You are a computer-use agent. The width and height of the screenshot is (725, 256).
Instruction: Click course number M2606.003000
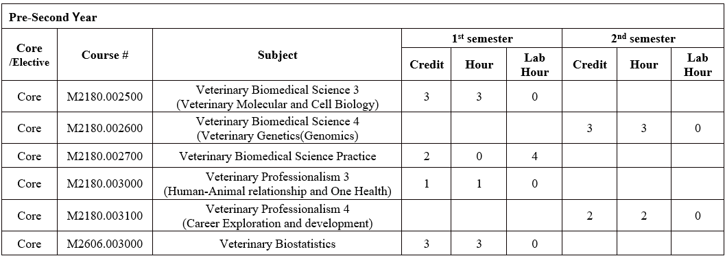point(105,244)
